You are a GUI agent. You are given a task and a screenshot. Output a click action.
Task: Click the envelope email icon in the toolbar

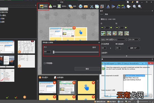tap(86, 6)
